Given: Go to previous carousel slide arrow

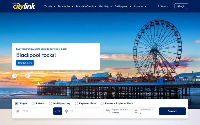Looking at the screenshot, I should click(14, 76).
